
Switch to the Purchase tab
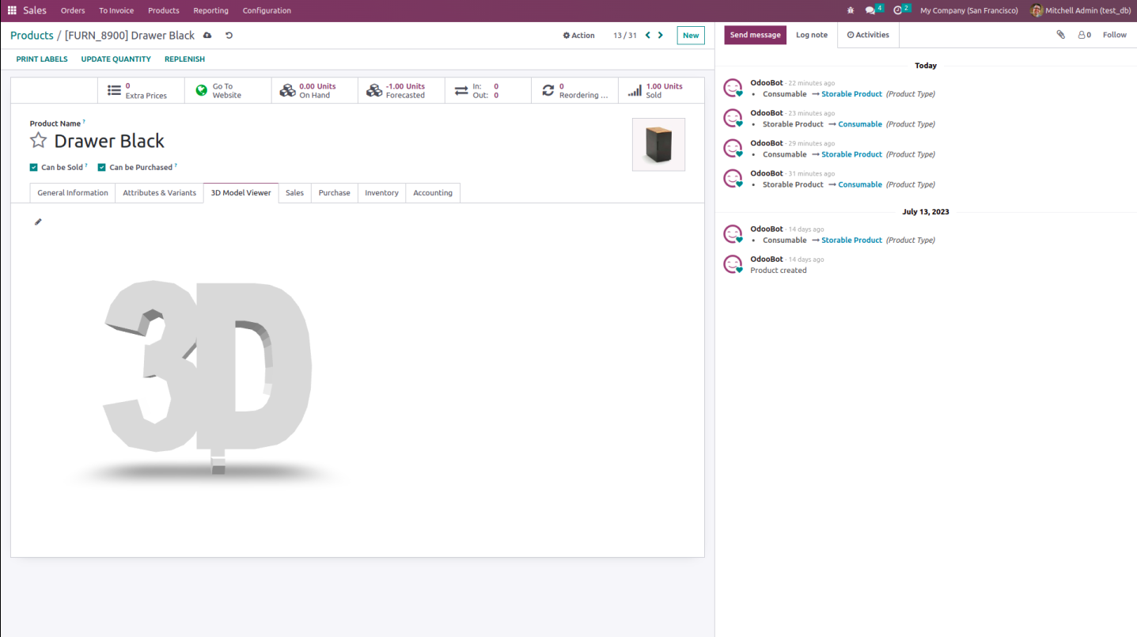click(335, 193)
